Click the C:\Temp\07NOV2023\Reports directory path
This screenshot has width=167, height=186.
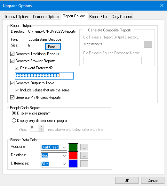click(x=52, y=31)
